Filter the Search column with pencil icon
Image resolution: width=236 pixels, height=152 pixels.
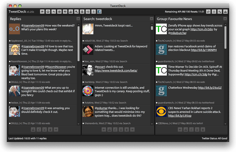pos(115,130)
